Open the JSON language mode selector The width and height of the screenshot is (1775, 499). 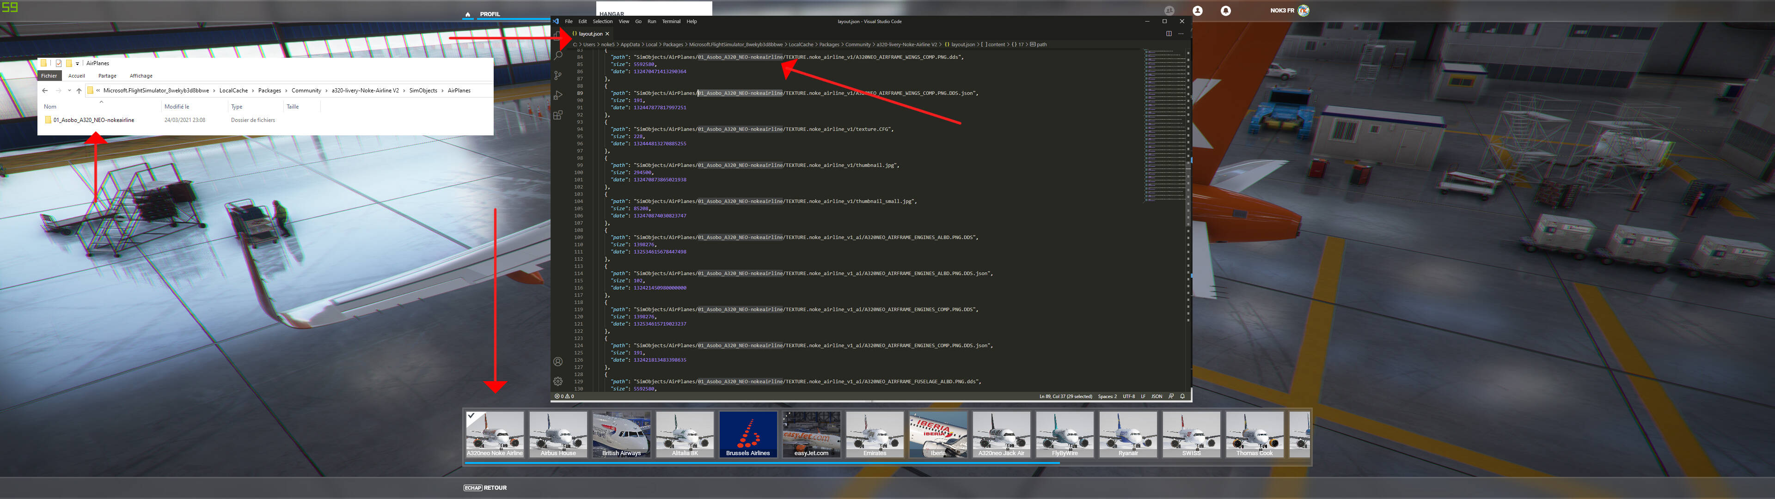point(1156,396)
